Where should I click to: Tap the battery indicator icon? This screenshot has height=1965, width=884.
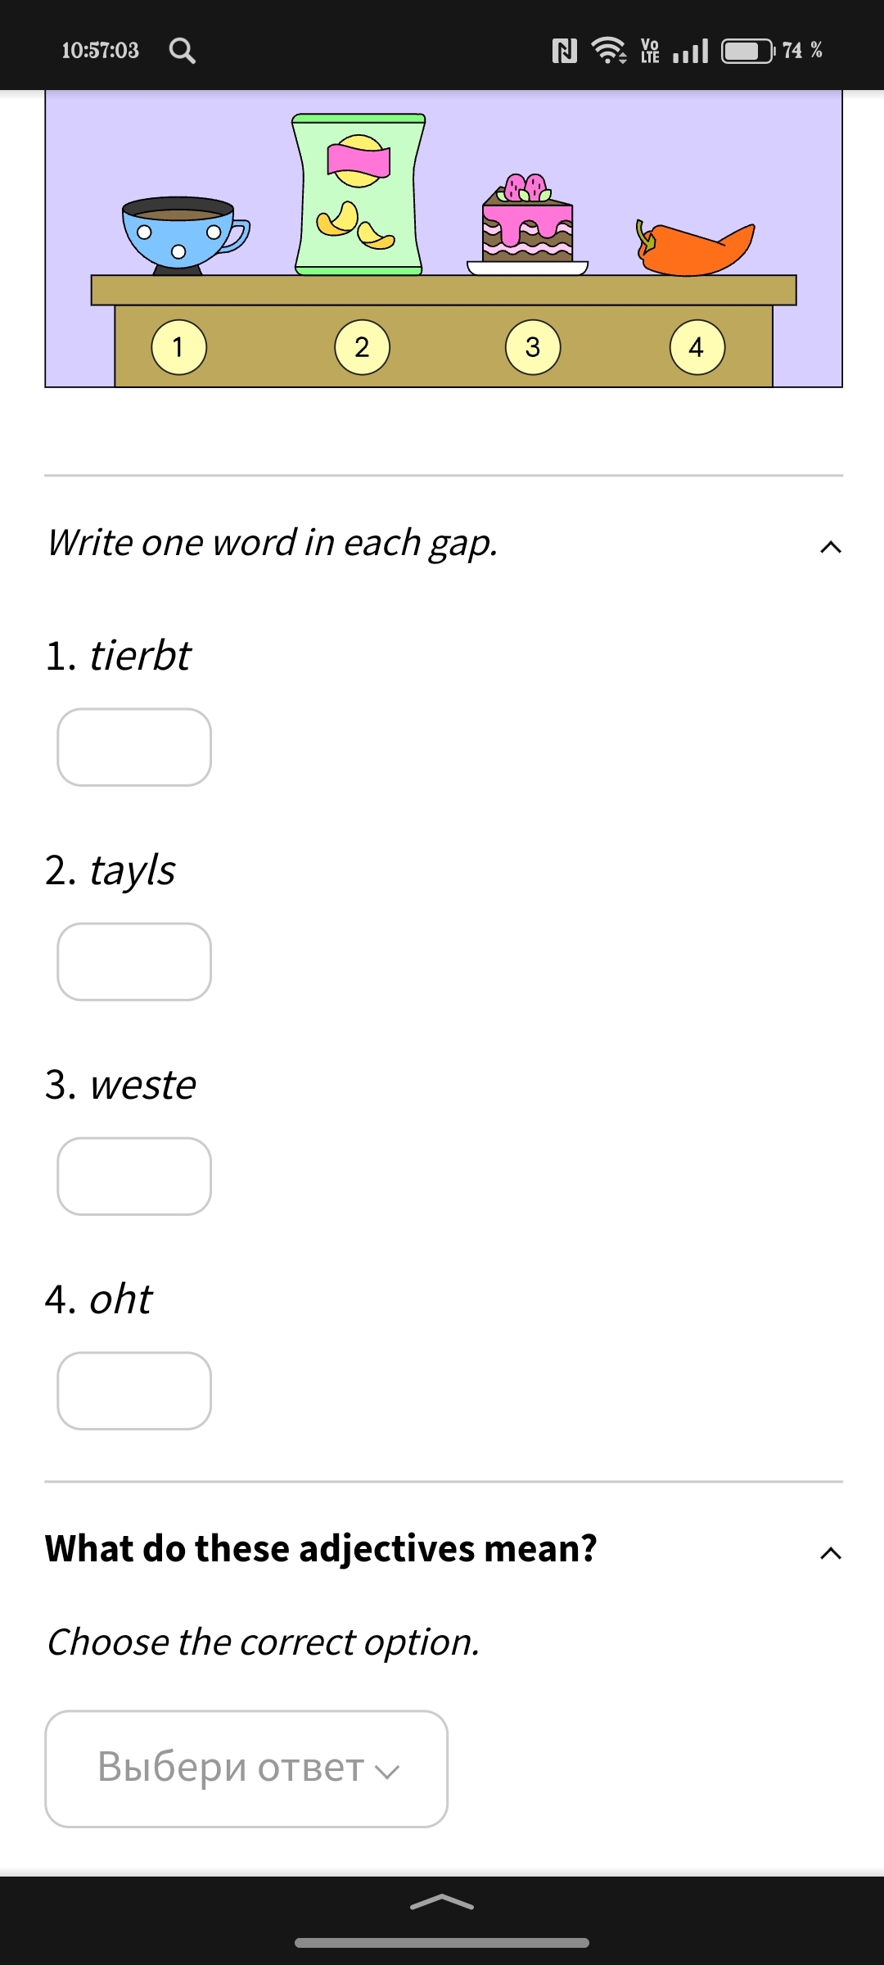[x=747, y=51]
